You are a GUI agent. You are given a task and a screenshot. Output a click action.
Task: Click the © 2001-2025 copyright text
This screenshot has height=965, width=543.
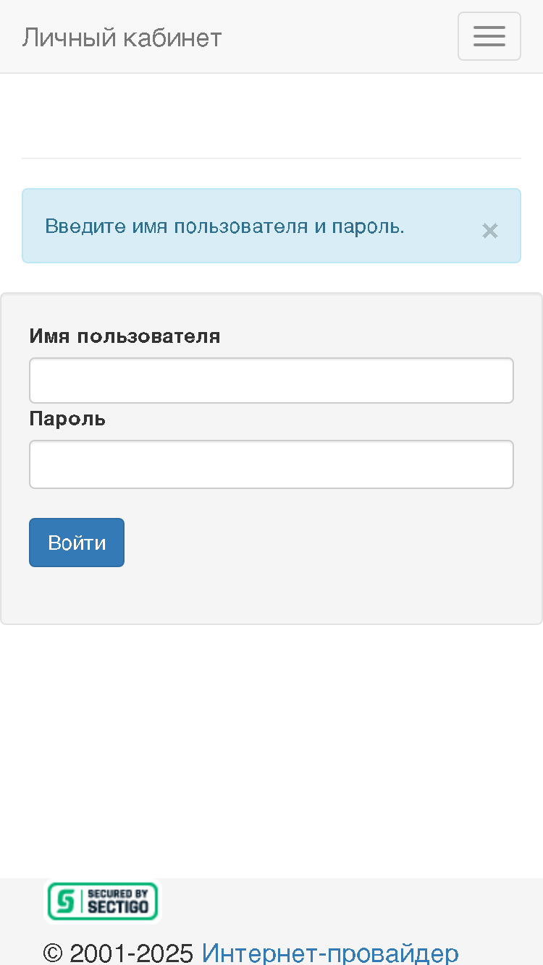(118, 953)
